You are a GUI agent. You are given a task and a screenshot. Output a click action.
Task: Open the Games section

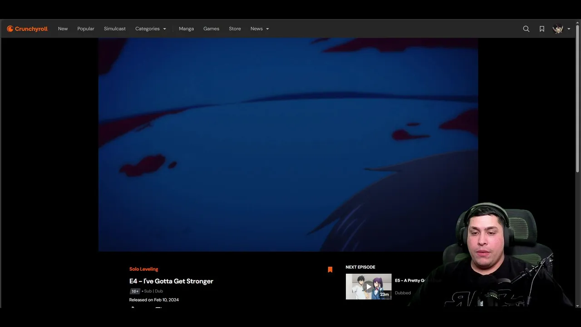[211, 29]
